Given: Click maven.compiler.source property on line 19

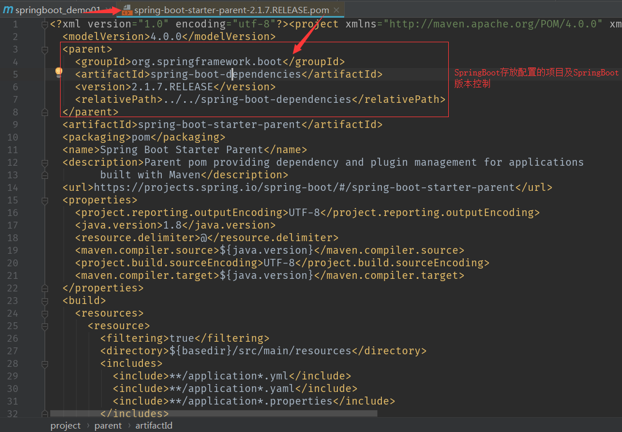Looking at the screenshot, I should pyautogui.click(x=270, y=250).
